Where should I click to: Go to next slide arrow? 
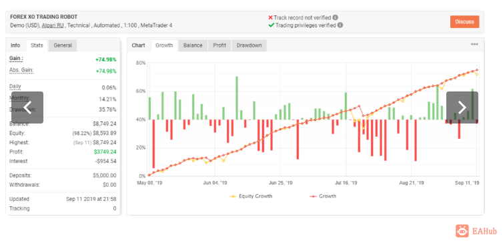462,107
